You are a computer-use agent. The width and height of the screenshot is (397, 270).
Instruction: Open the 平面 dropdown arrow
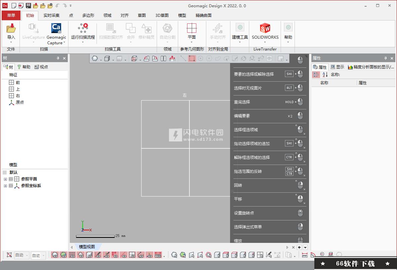coord(192,42)
